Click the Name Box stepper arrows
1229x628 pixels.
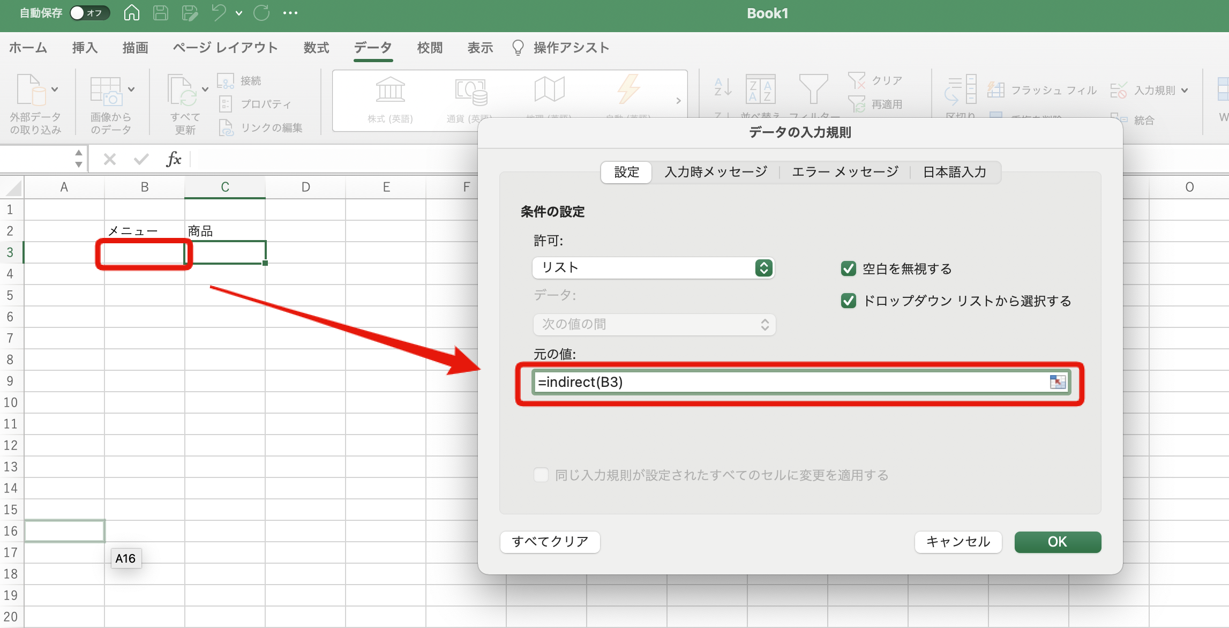79,159
